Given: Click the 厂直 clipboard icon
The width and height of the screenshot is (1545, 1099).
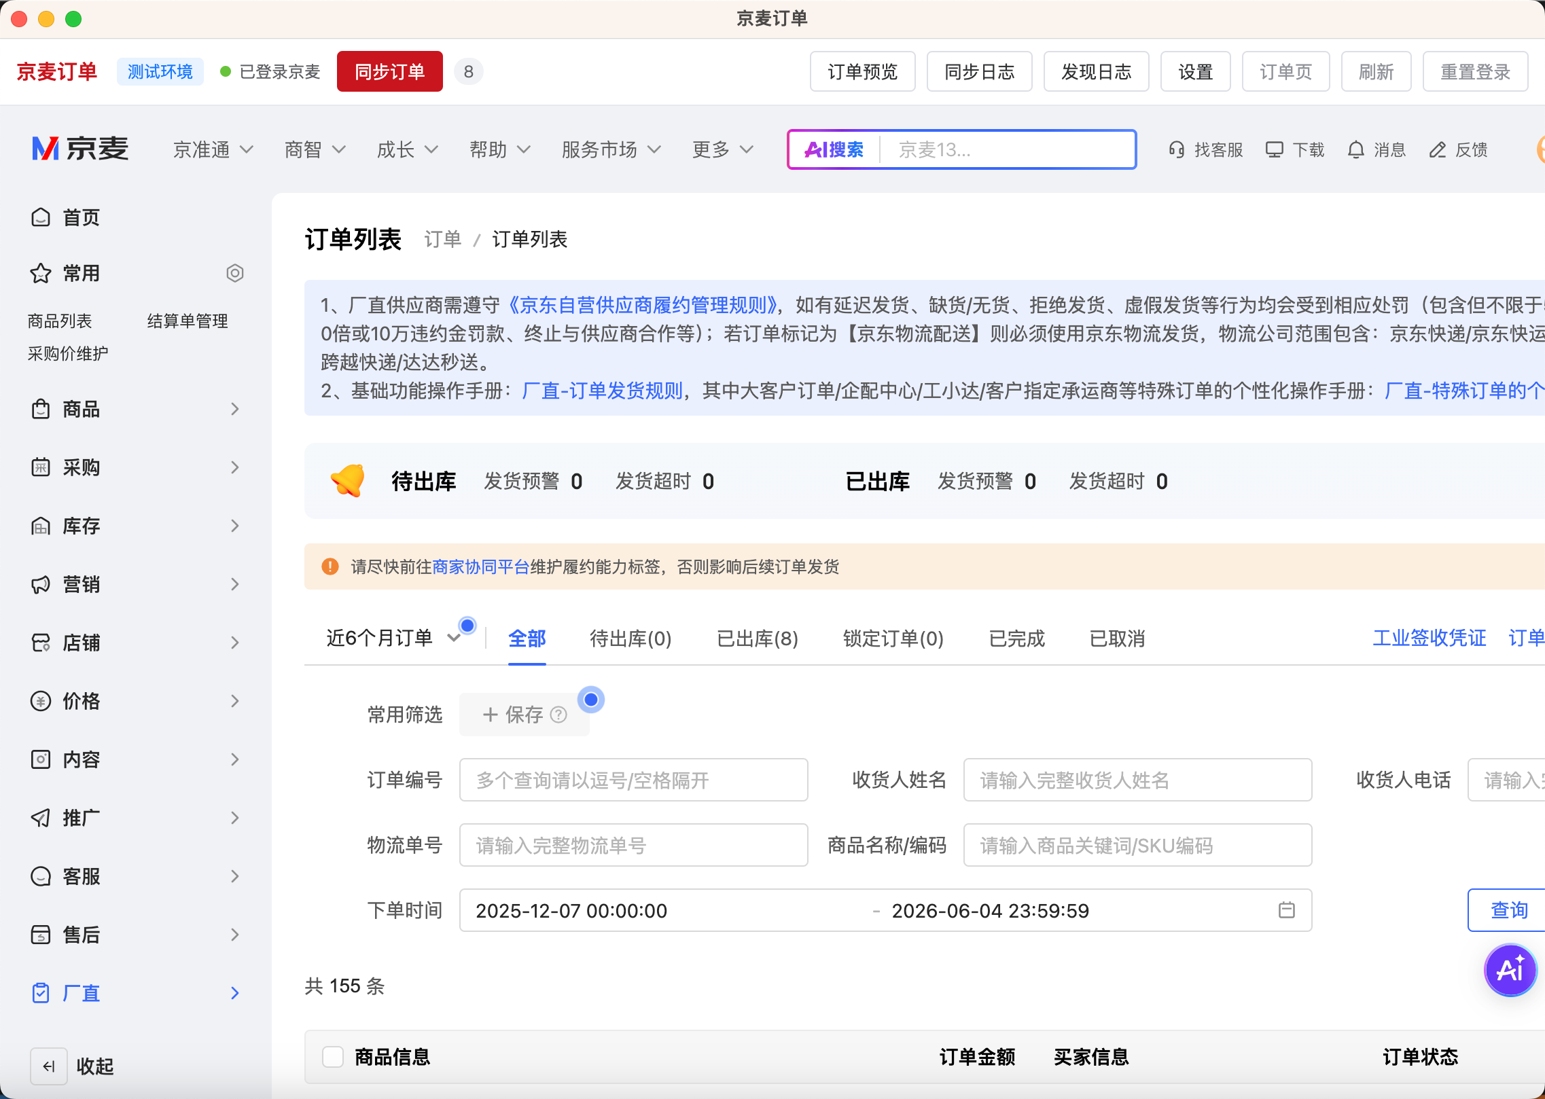Looking at the screenshot, I should pyautogui.click(x=41, y=993).
